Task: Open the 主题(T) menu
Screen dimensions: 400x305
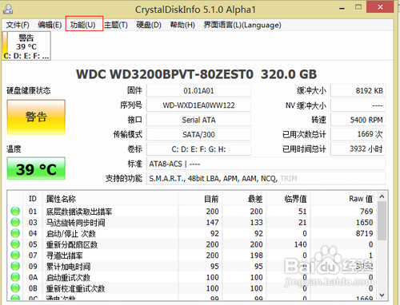Action: tap(116, 25)
